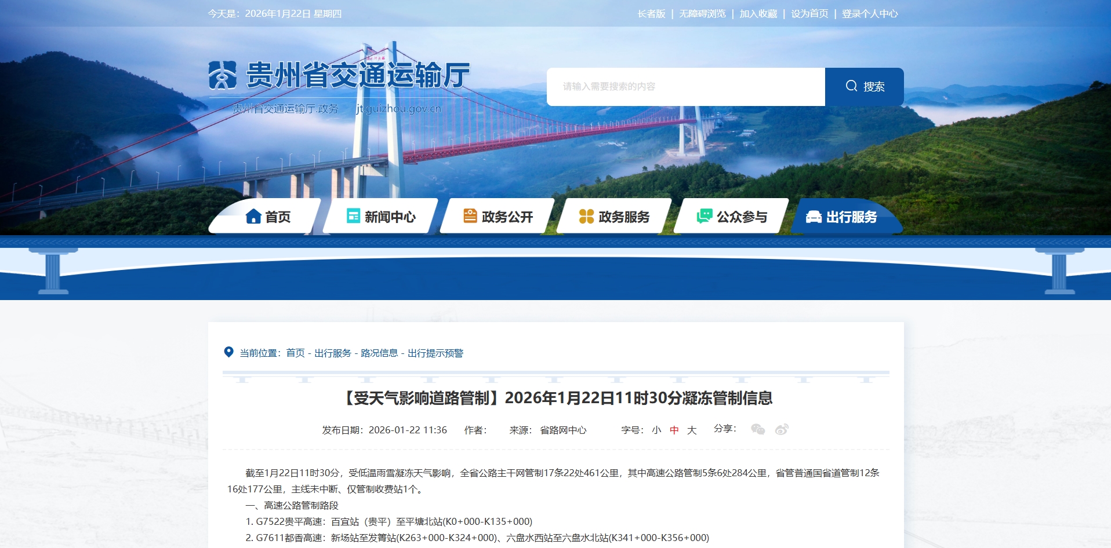Switch to 长者版 elder mode
Image resolution: width=1111 pixels, height=548 pixels.
tap(651, 14)
